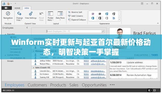Apply the blue Office skin icon
This screenshot has width=162, height=94.
93,18
